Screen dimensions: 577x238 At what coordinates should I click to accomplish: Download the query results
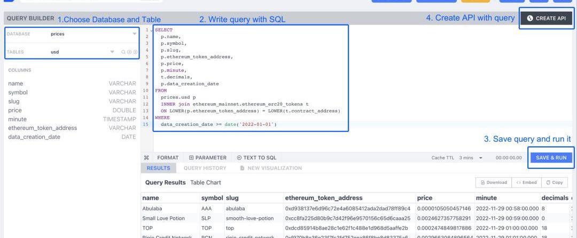point(493,182)
